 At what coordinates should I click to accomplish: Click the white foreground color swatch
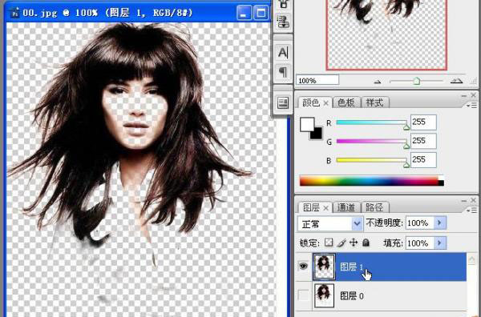tap(307, 124)
